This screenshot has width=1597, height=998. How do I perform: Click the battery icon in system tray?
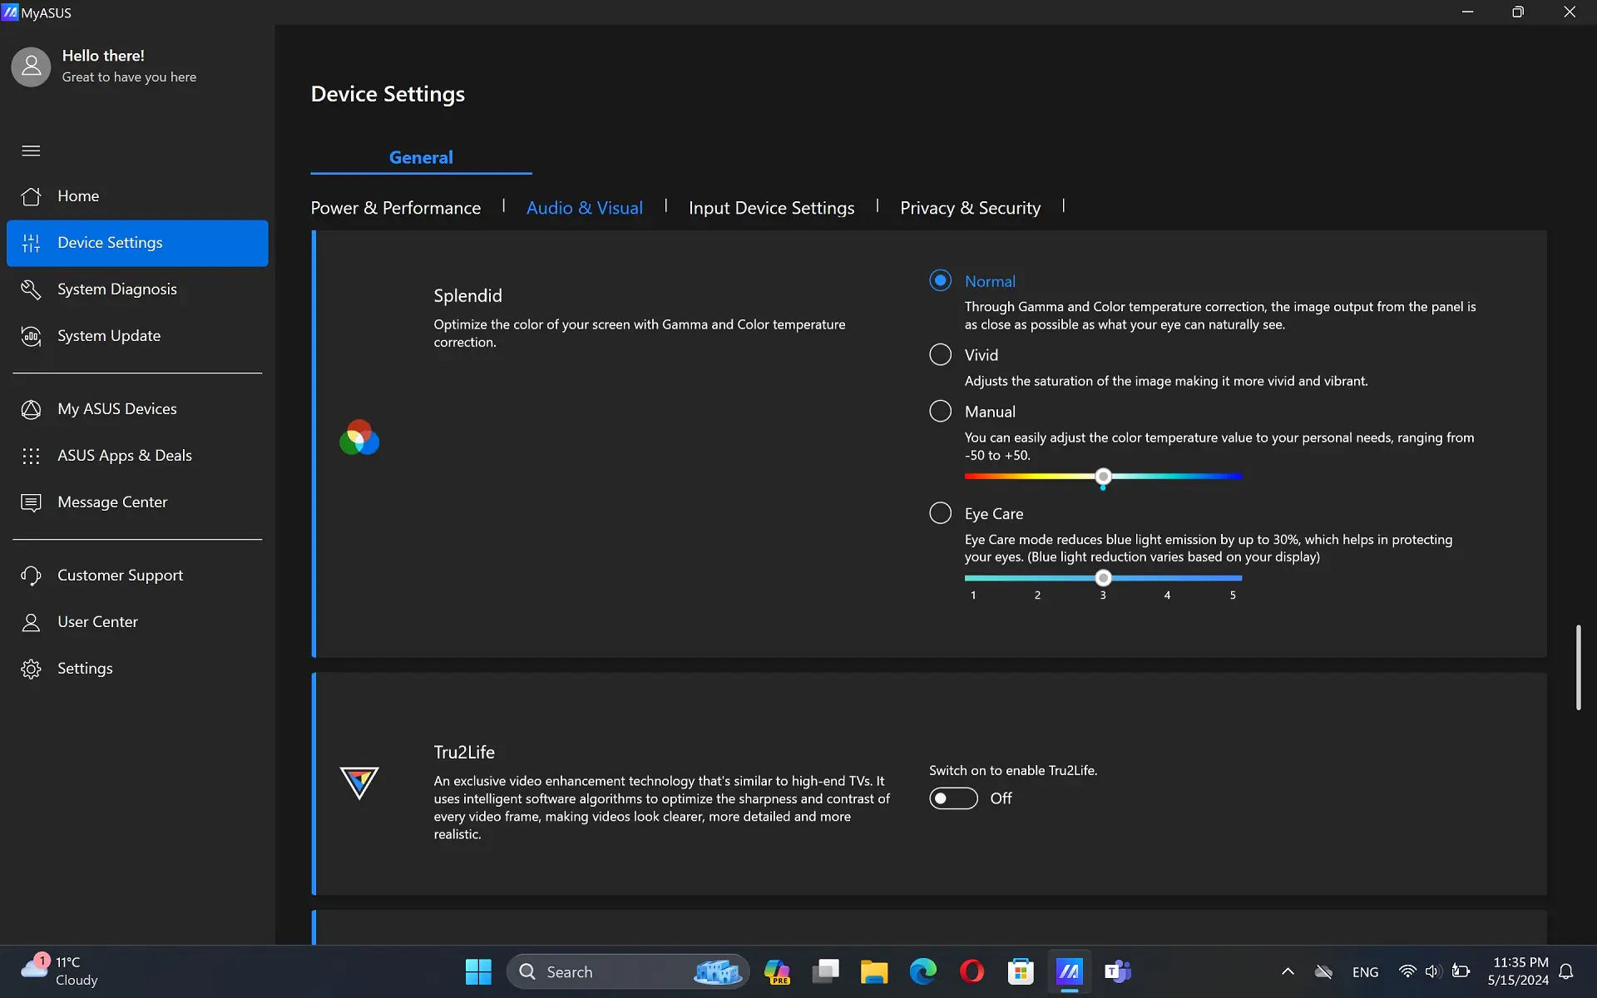(x=1461, y=971)
